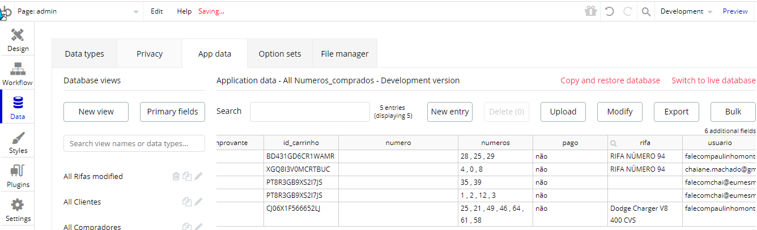Viewport: 757px width, 230px height.
Task: Click the magnifier search icon in top bar
Action: coord(646,11)
